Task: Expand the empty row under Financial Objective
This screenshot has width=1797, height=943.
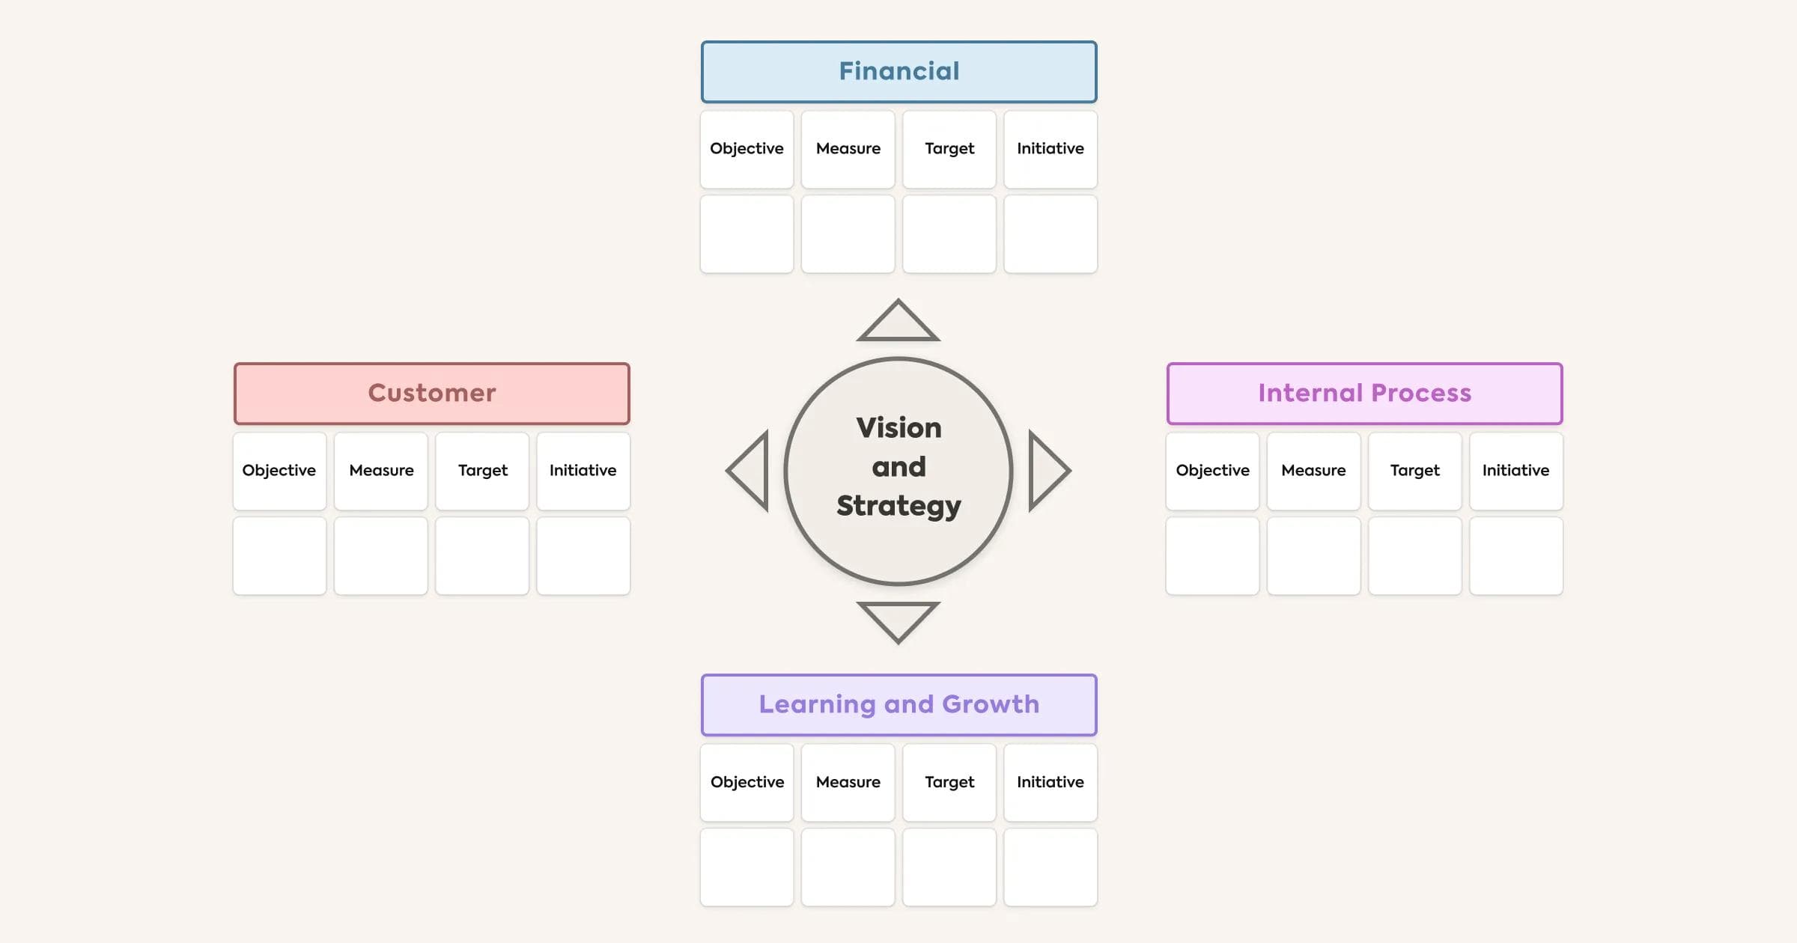Action: 747,234
